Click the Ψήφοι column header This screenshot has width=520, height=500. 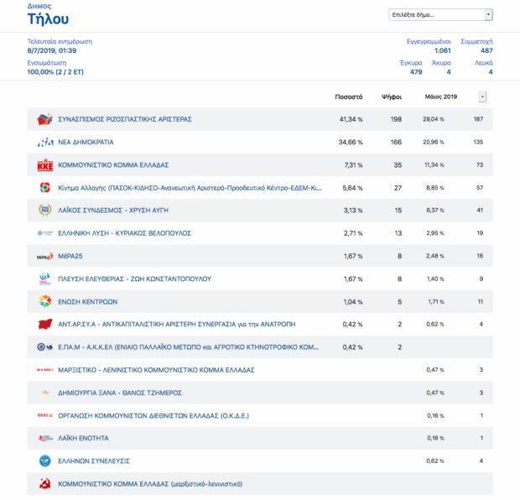click(x=392, y=96)
